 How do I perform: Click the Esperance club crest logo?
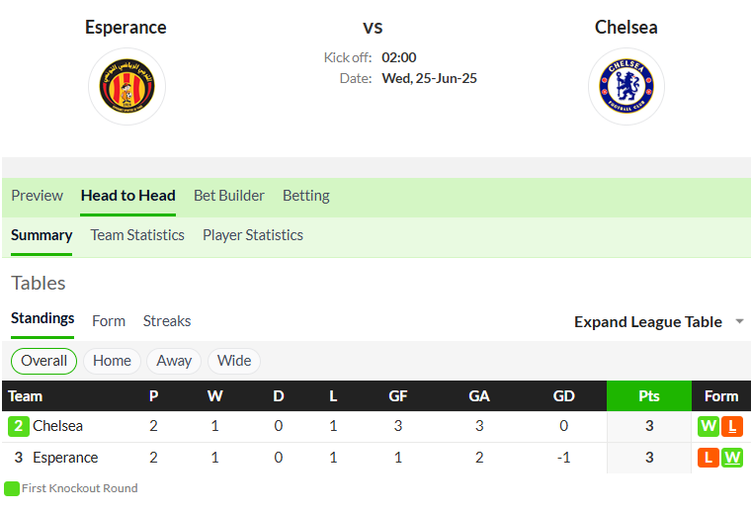tap(126, 86)
